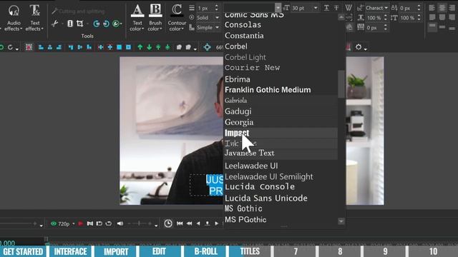The width and height of the screenshot is (458, 257).
Task: Align text to the right
Action: coord(452,8)
